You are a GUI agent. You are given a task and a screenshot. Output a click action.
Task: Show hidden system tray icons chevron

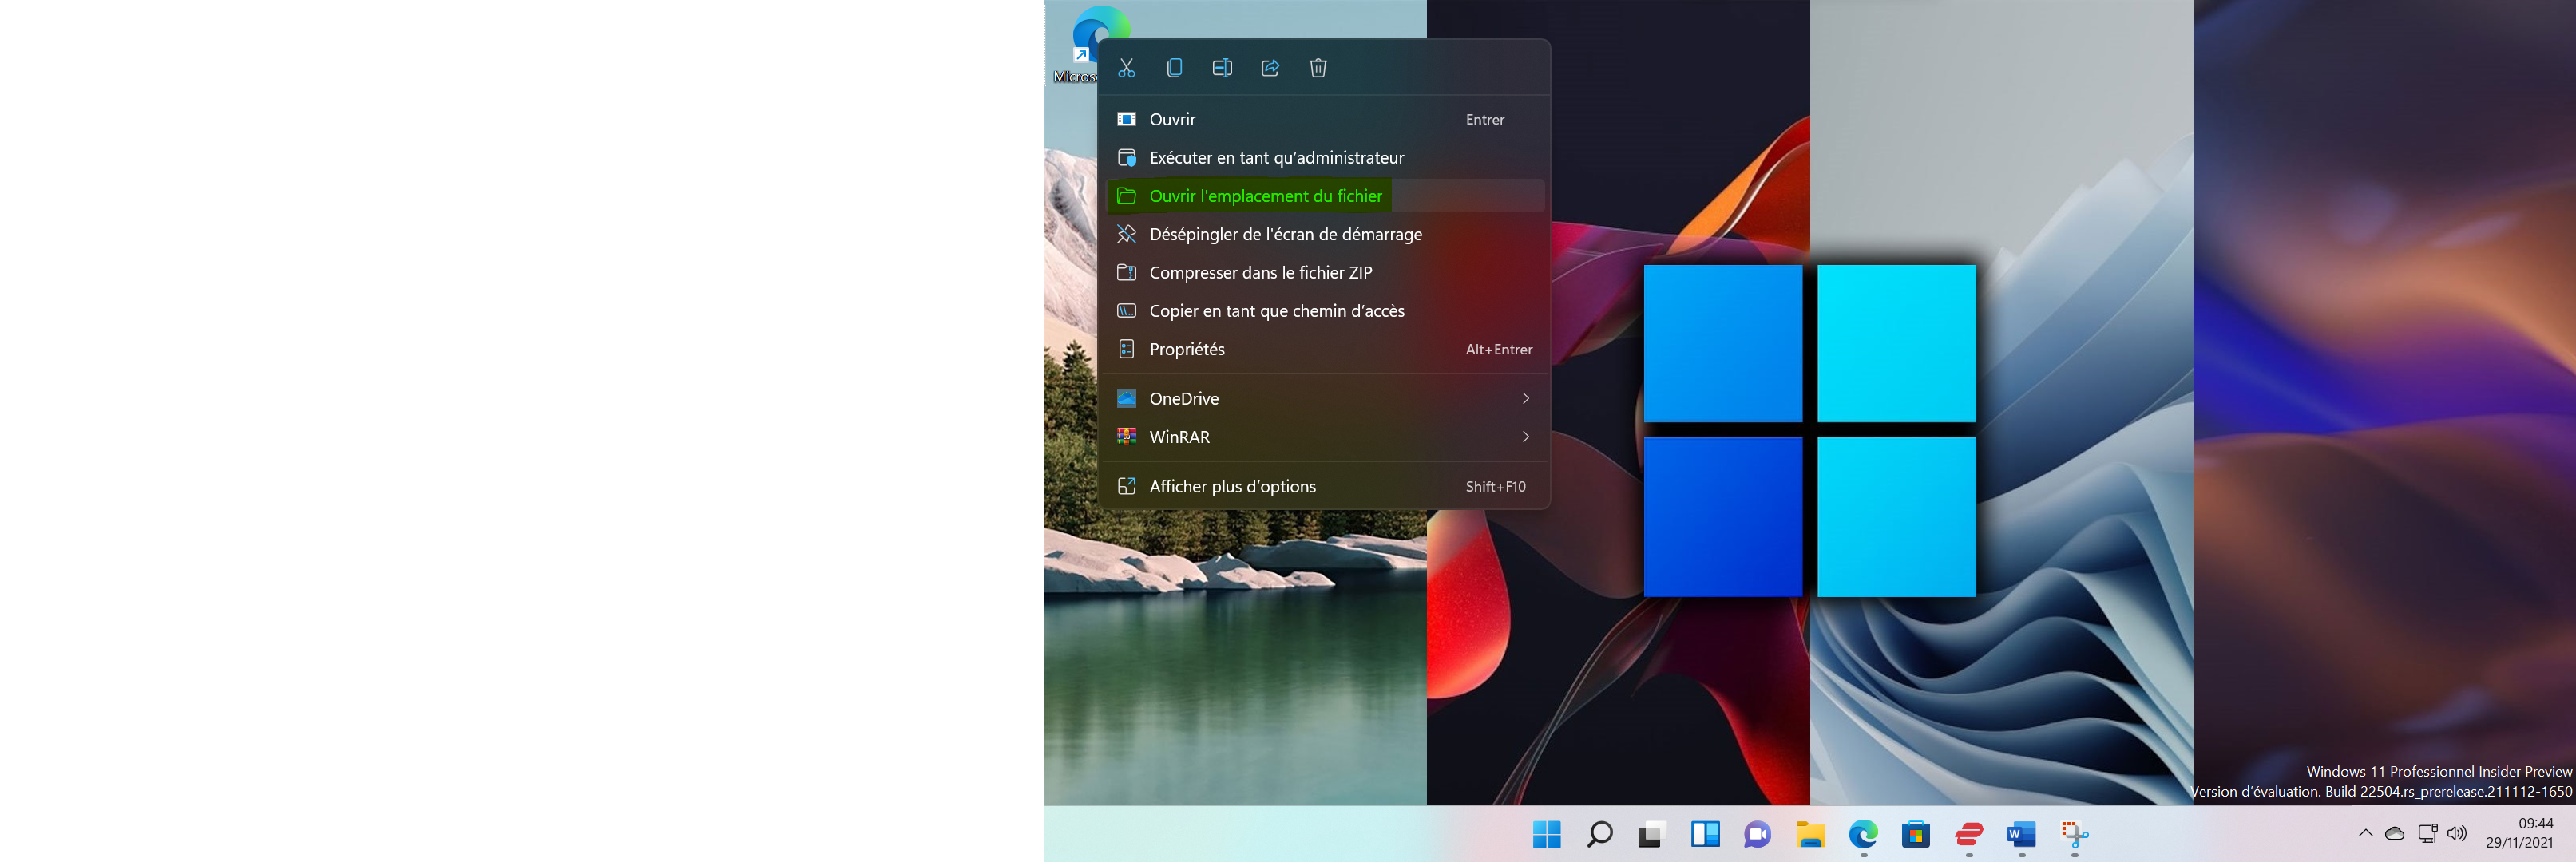click(x=2365, y=833)
